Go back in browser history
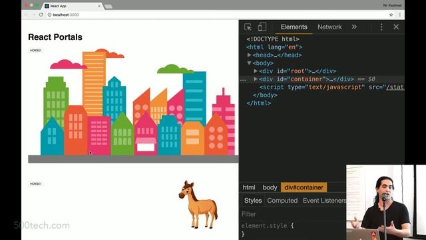This screenshot has width=426, height=240. [x=27, y=15]
